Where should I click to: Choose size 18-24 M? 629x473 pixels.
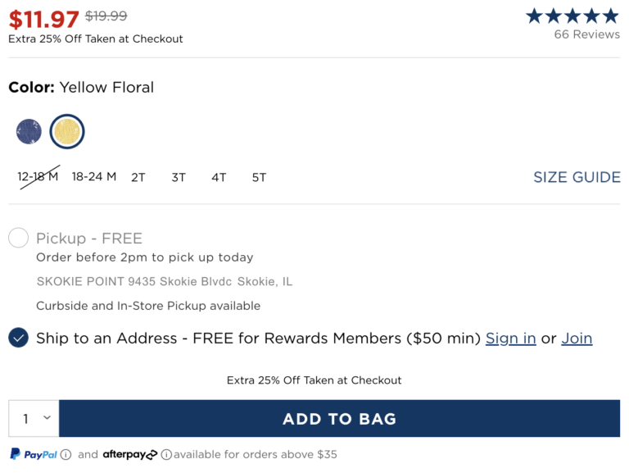tap(94, 177)
